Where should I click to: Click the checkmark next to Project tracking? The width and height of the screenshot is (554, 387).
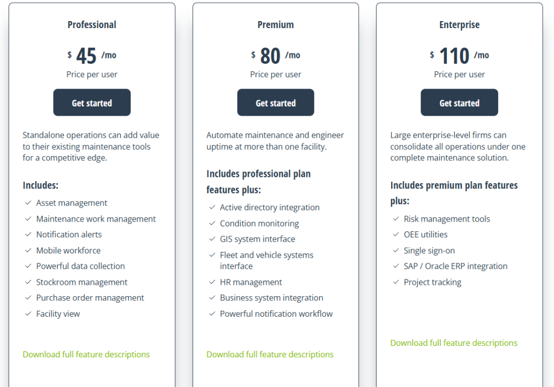pos(395,282)
